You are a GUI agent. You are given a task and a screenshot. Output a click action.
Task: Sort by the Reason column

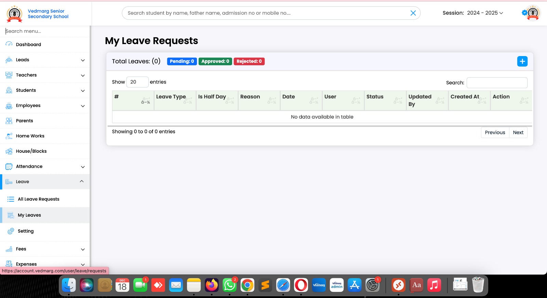tap(259, 100)
